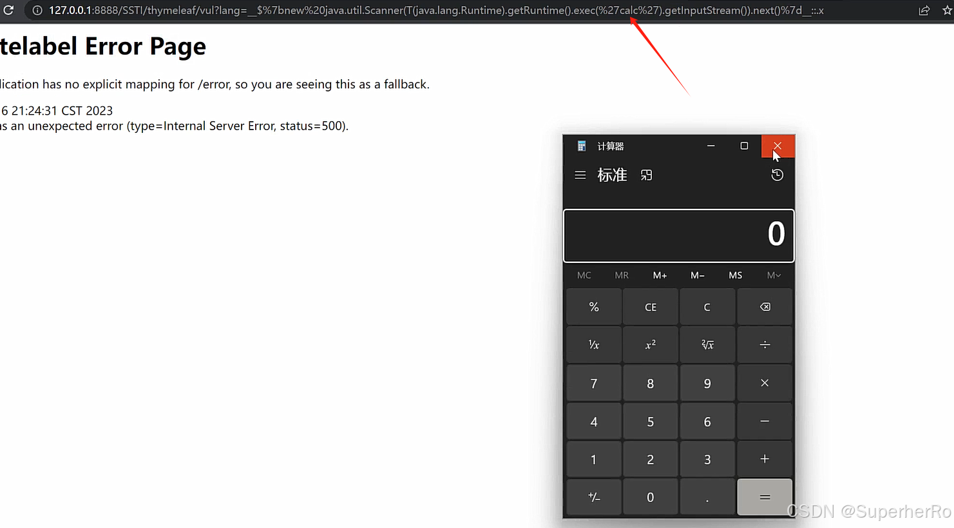The image size is (954, 528).
Task: Open site information icon in address bar
Action: pyautogui.click(x=37, y=10)
